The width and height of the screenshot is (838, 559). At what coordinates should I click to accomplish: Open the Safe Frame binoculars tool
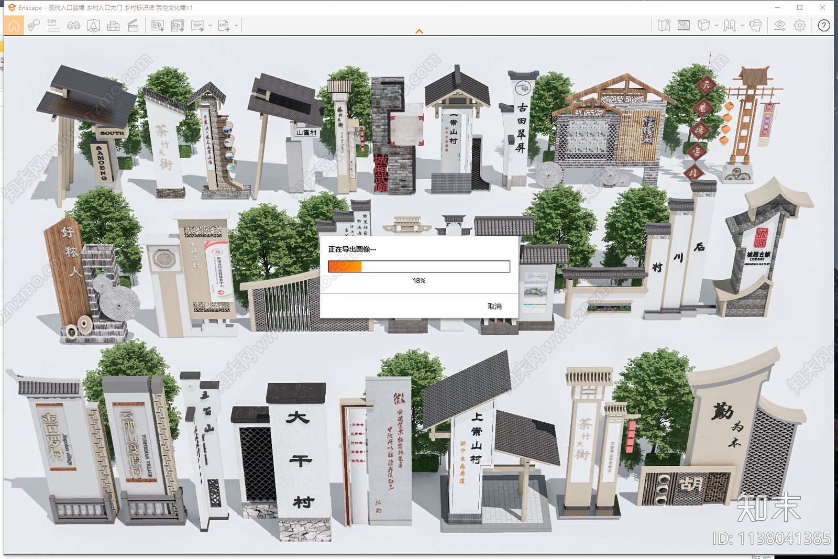pos(73,25)
